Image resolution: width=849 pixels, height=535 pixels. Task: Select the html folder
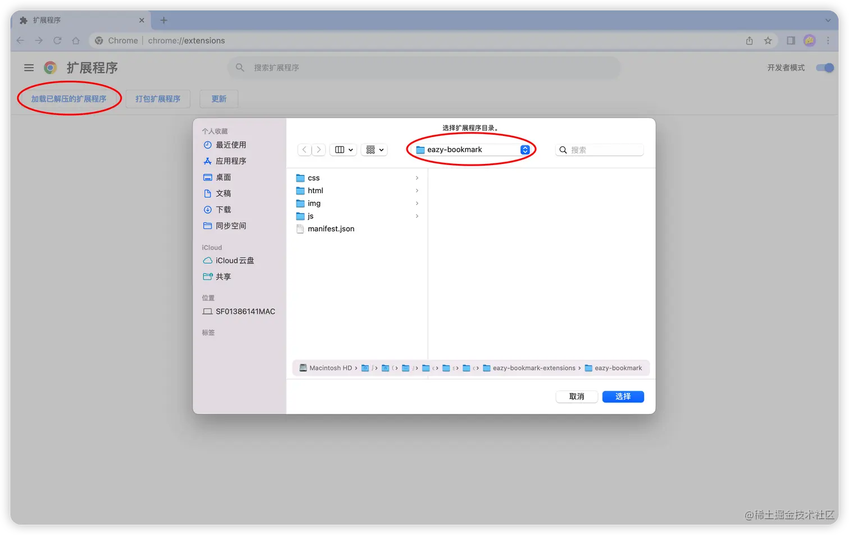[x=358, y=191]
